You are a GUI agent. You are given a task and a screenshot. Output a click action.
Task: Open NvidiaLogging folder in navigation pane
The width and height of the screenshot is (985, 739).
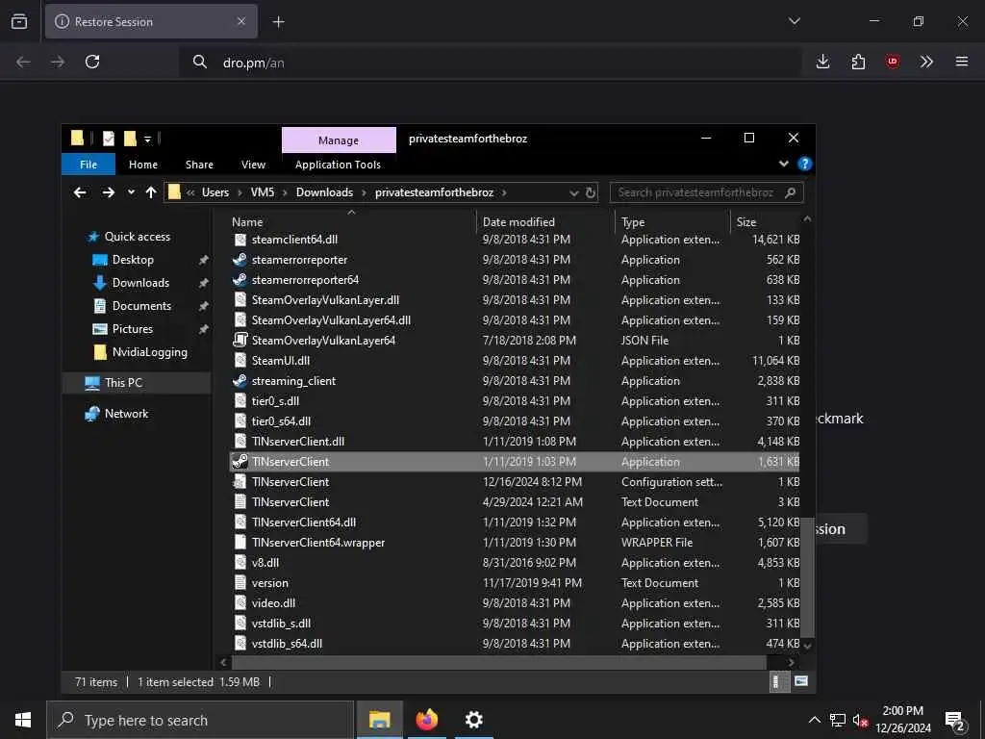coord(149,352)
